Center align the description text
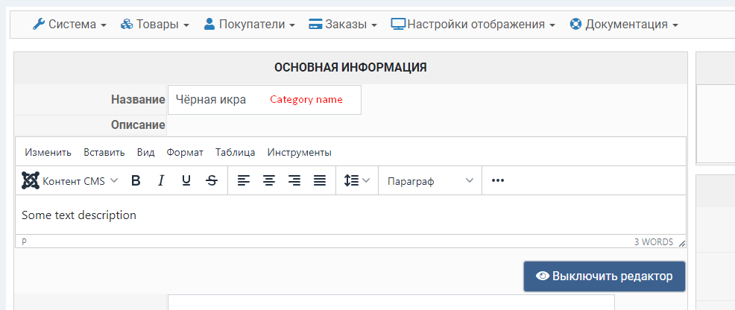Image resolution: width=735 pixels, height=310 pixels. click(x=269, y=180)
